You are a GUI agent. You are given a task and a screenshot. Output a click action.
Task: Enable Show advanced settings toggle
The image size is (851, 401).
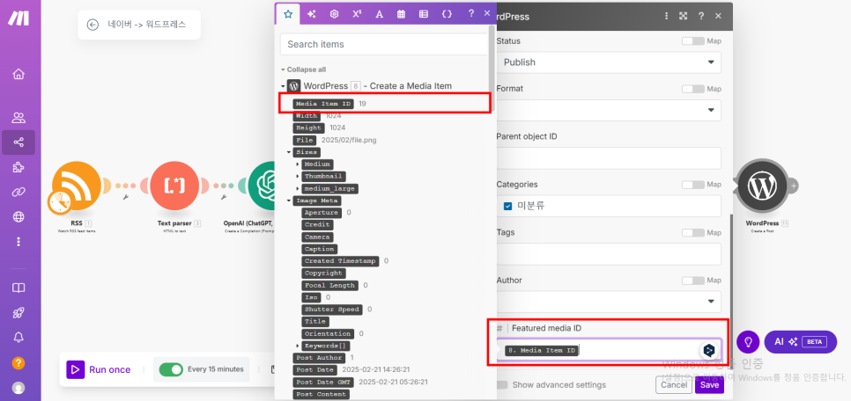pos(501,385)
